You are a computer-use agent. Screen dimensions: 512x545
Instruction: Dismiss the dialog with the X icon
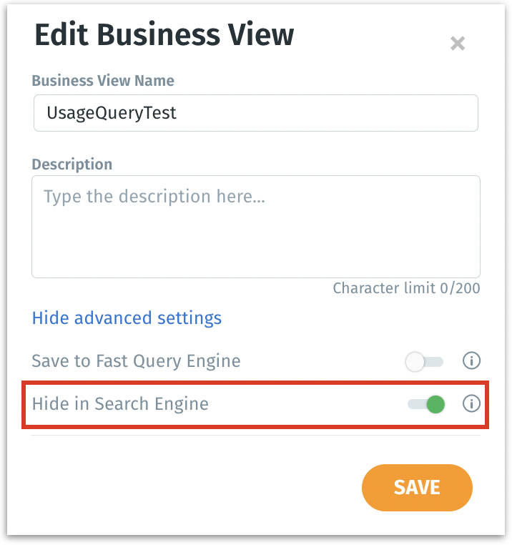pos(458,44)
